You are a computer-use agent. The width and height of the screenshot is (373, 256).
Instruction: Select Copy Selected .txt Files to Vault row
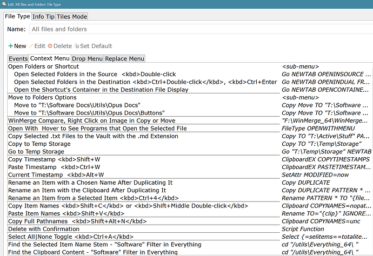[x=190, y=136]
